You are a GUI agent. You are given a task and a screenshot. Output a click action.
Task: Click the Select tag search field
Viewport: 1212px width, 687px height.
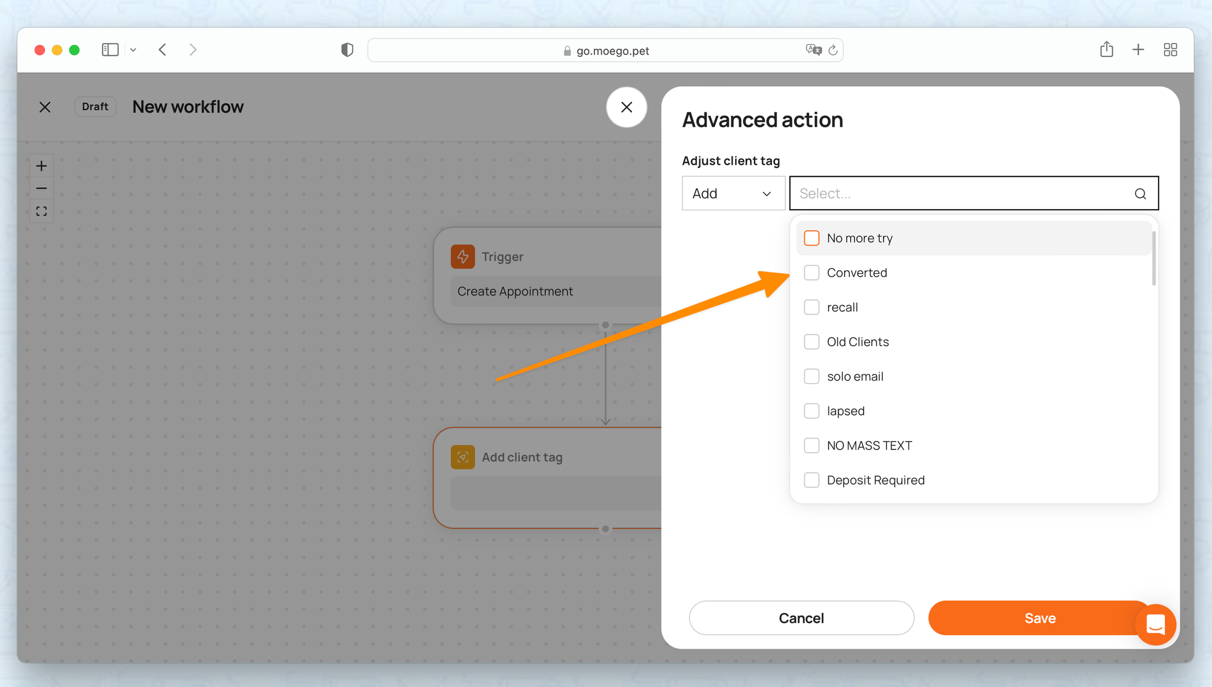pyautogui.click(x=957, y=194)
